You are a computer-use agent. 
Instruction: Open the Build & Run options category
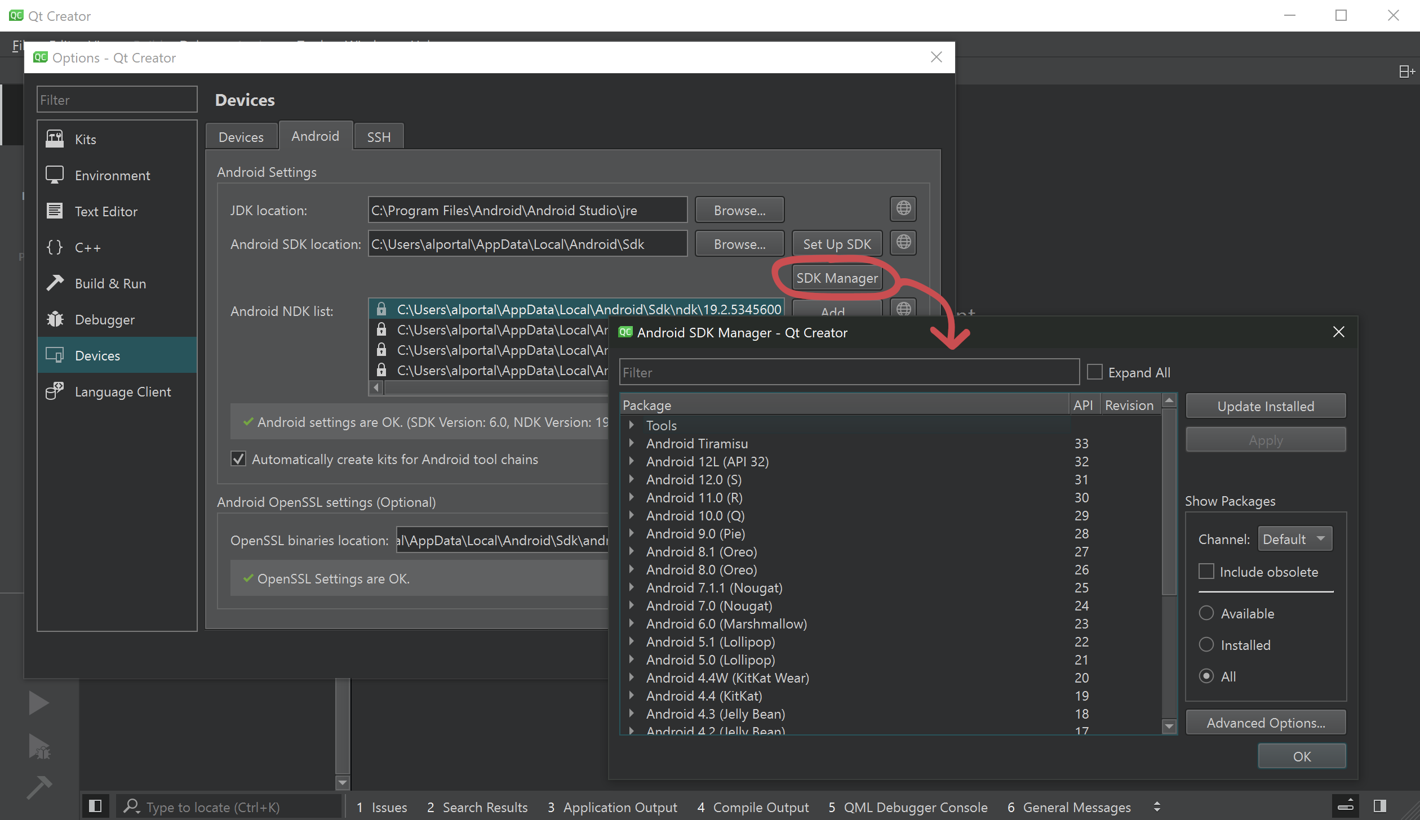117,283
